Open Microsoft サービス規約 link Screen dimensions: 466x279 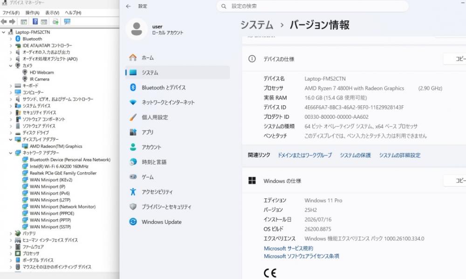288,248
